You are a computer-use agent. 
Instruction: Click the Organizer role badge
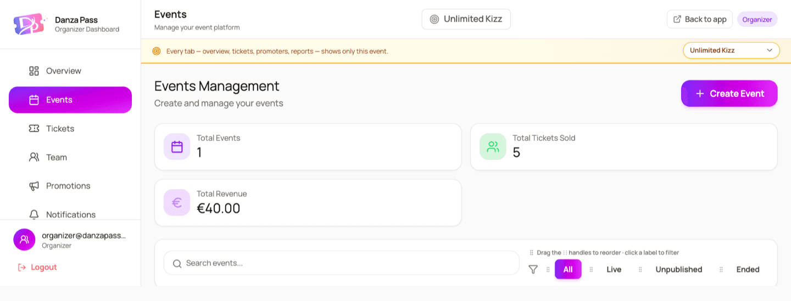pyautogui.click(x=757, y=19)
